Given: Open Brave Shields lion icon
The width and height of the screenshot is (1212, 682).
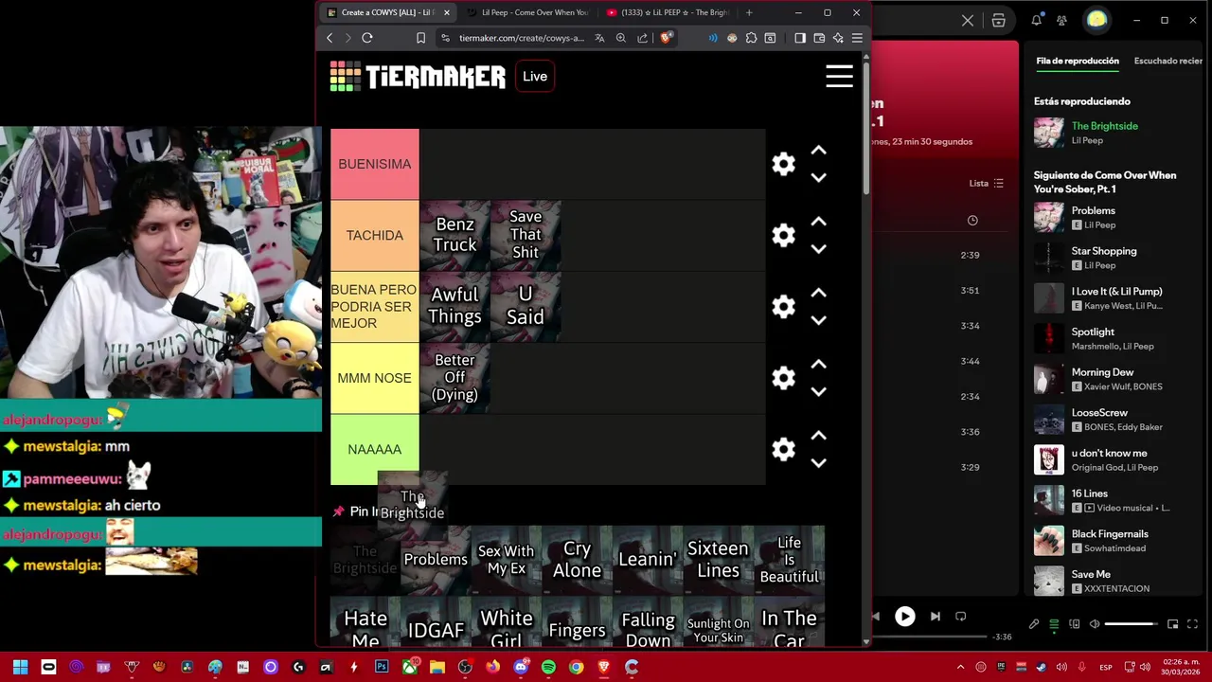Looking at the screenshot, I should (x=667, y=38).
